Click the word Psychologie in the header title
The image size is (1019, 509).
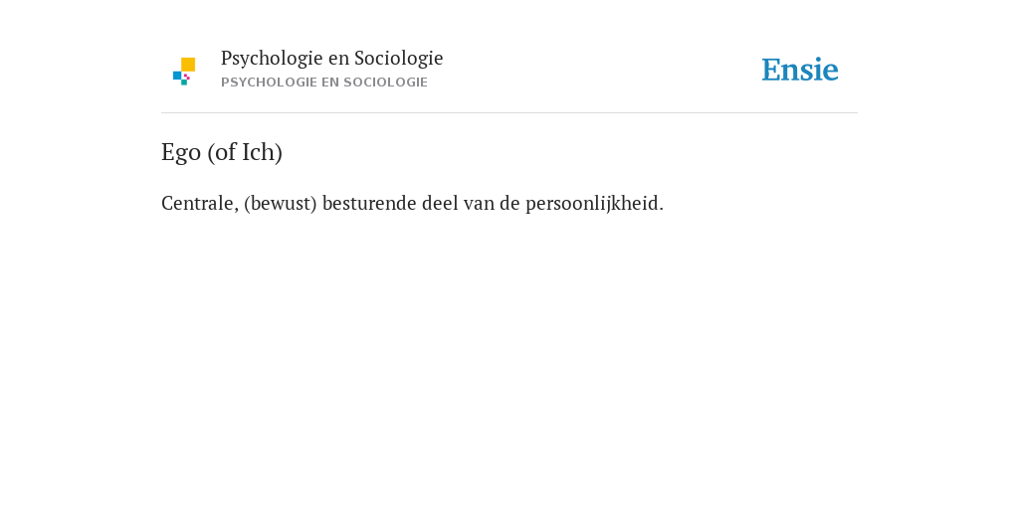point(272,59)
